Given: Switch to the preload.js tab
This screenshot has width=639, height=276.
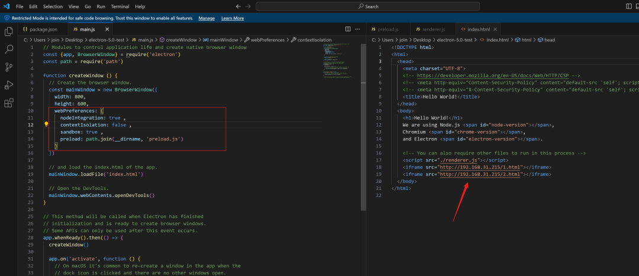Looking at the screenshot, I should pyautogui.click(x=388, y=29).
